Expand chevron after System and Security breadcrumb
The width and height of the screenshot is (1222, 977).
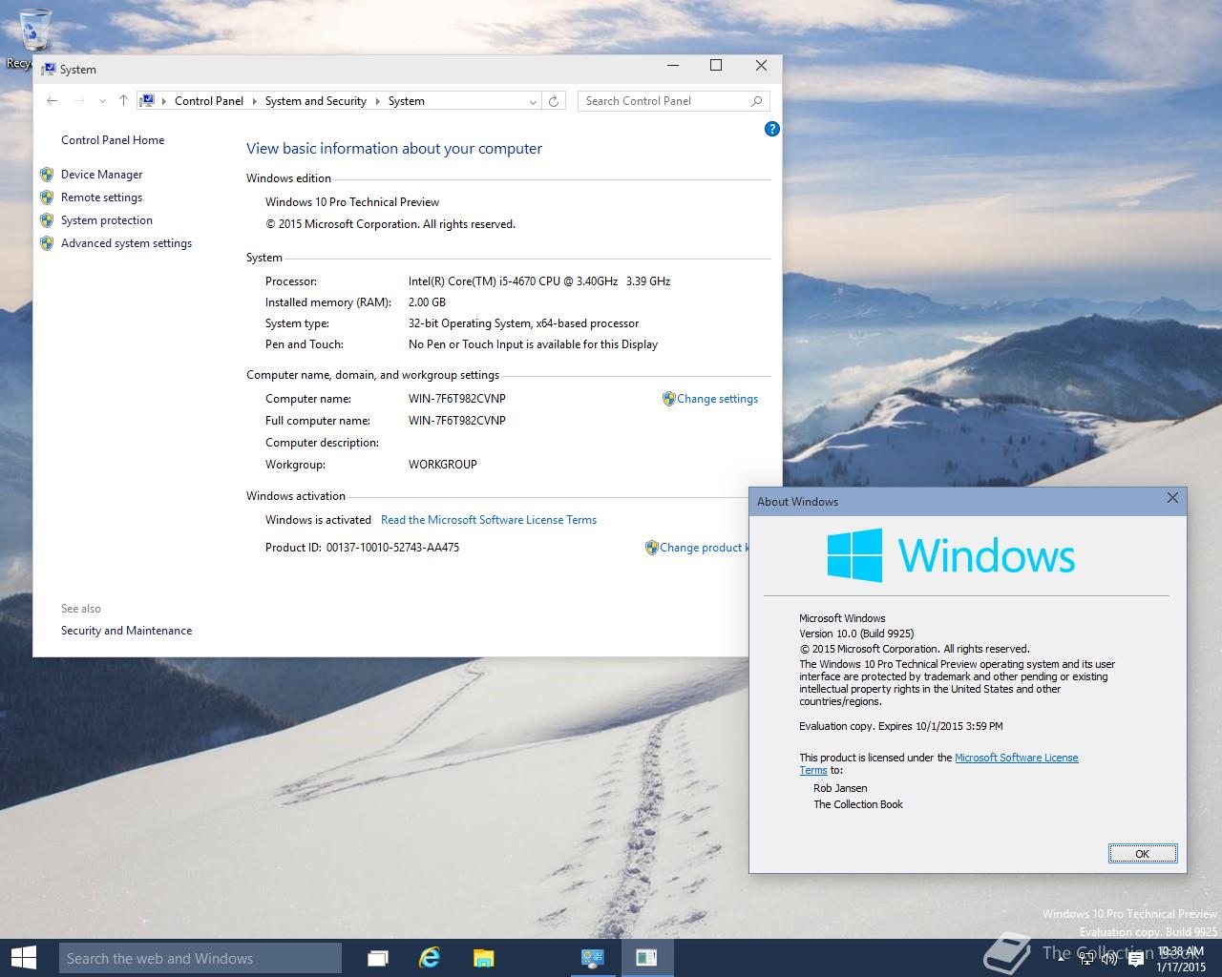[377, 100]
